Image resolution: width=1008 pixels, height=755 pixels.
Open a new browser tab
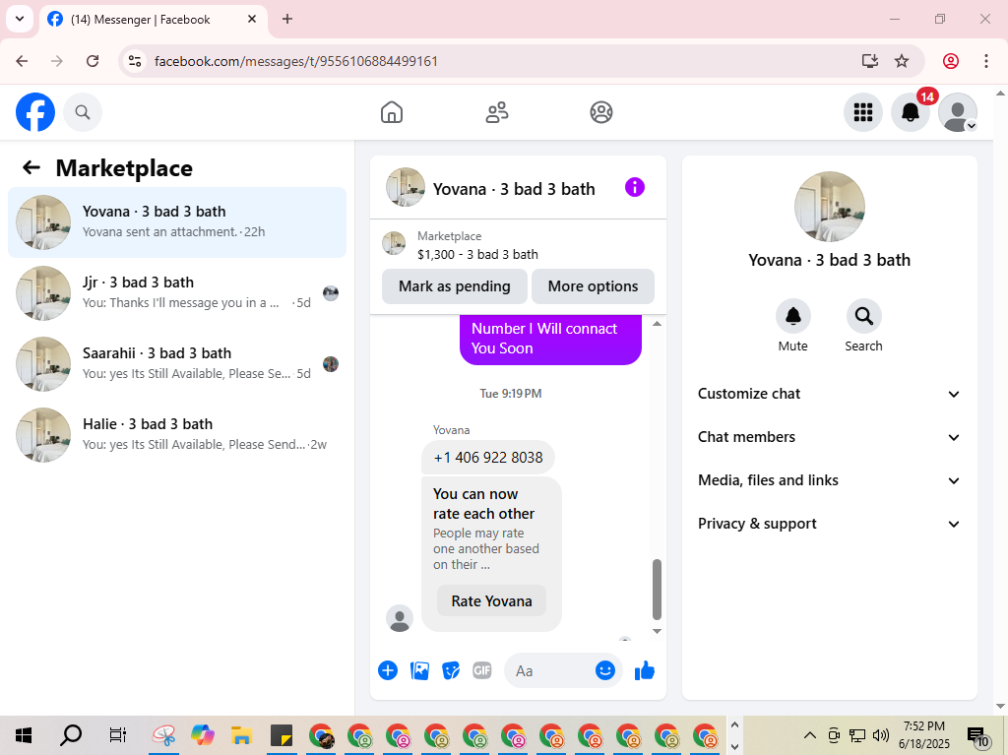287,20
